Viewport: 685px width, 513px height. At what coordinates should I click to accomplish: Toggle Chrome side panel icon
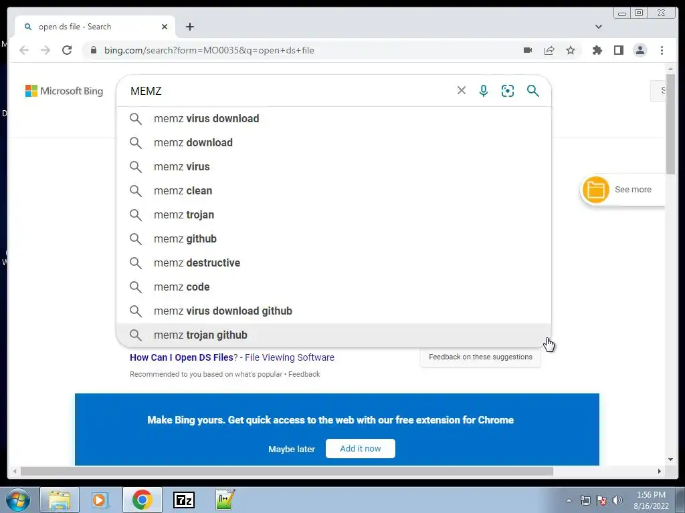coord(619,50)
